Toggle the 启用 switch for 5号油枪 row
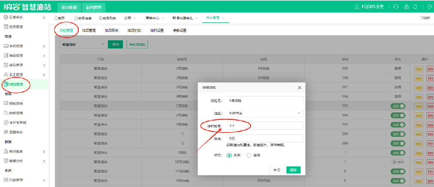The height and width of the screenshot is (187, 434). (x=397, y=106)
